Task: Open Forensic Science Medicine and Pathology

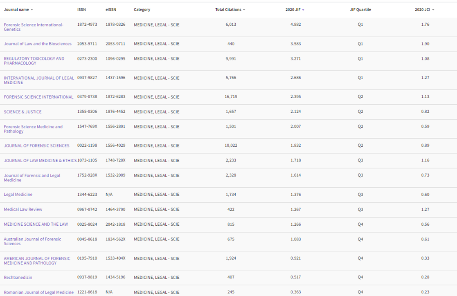Action: pyautogui.click(x=33, y=129)
